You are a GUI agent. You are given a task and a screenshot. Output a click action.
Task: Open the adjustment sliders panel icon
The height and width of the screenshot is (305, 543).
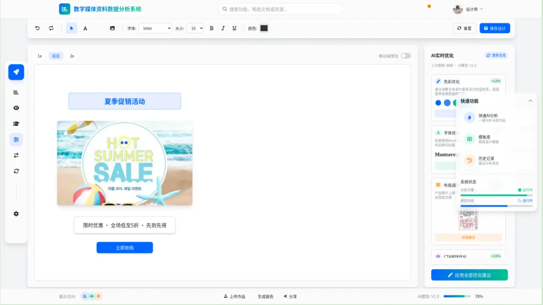pyautogui.click(x=16, y=139)
